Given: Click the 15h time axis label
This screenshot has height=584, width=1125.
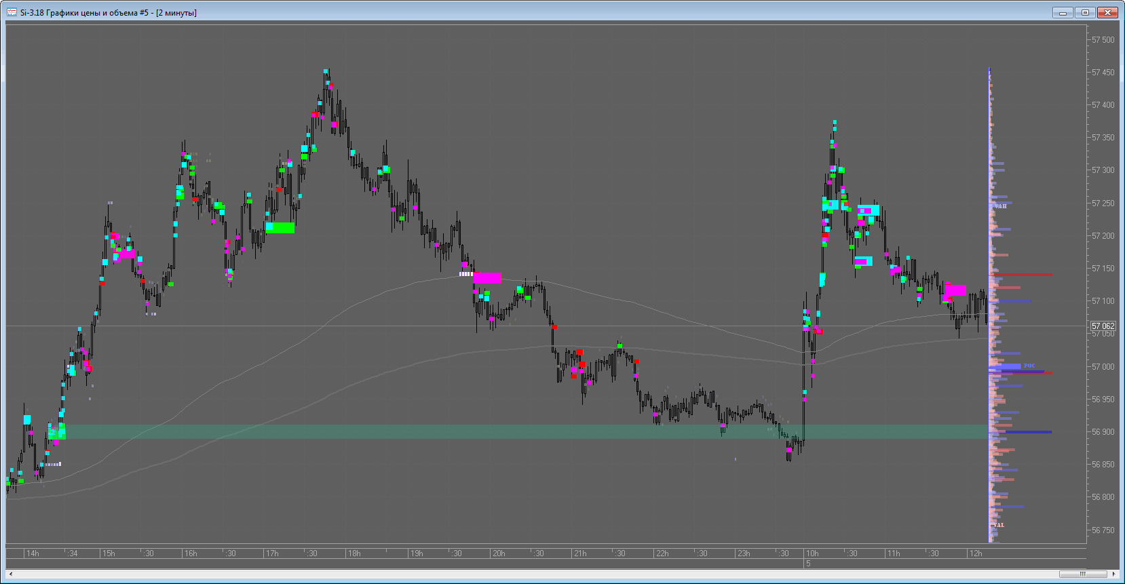Looking at the screenshot, I should 109,553.
